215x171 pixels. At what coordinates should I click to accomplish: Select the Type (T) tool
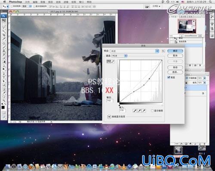pos(4,78)
